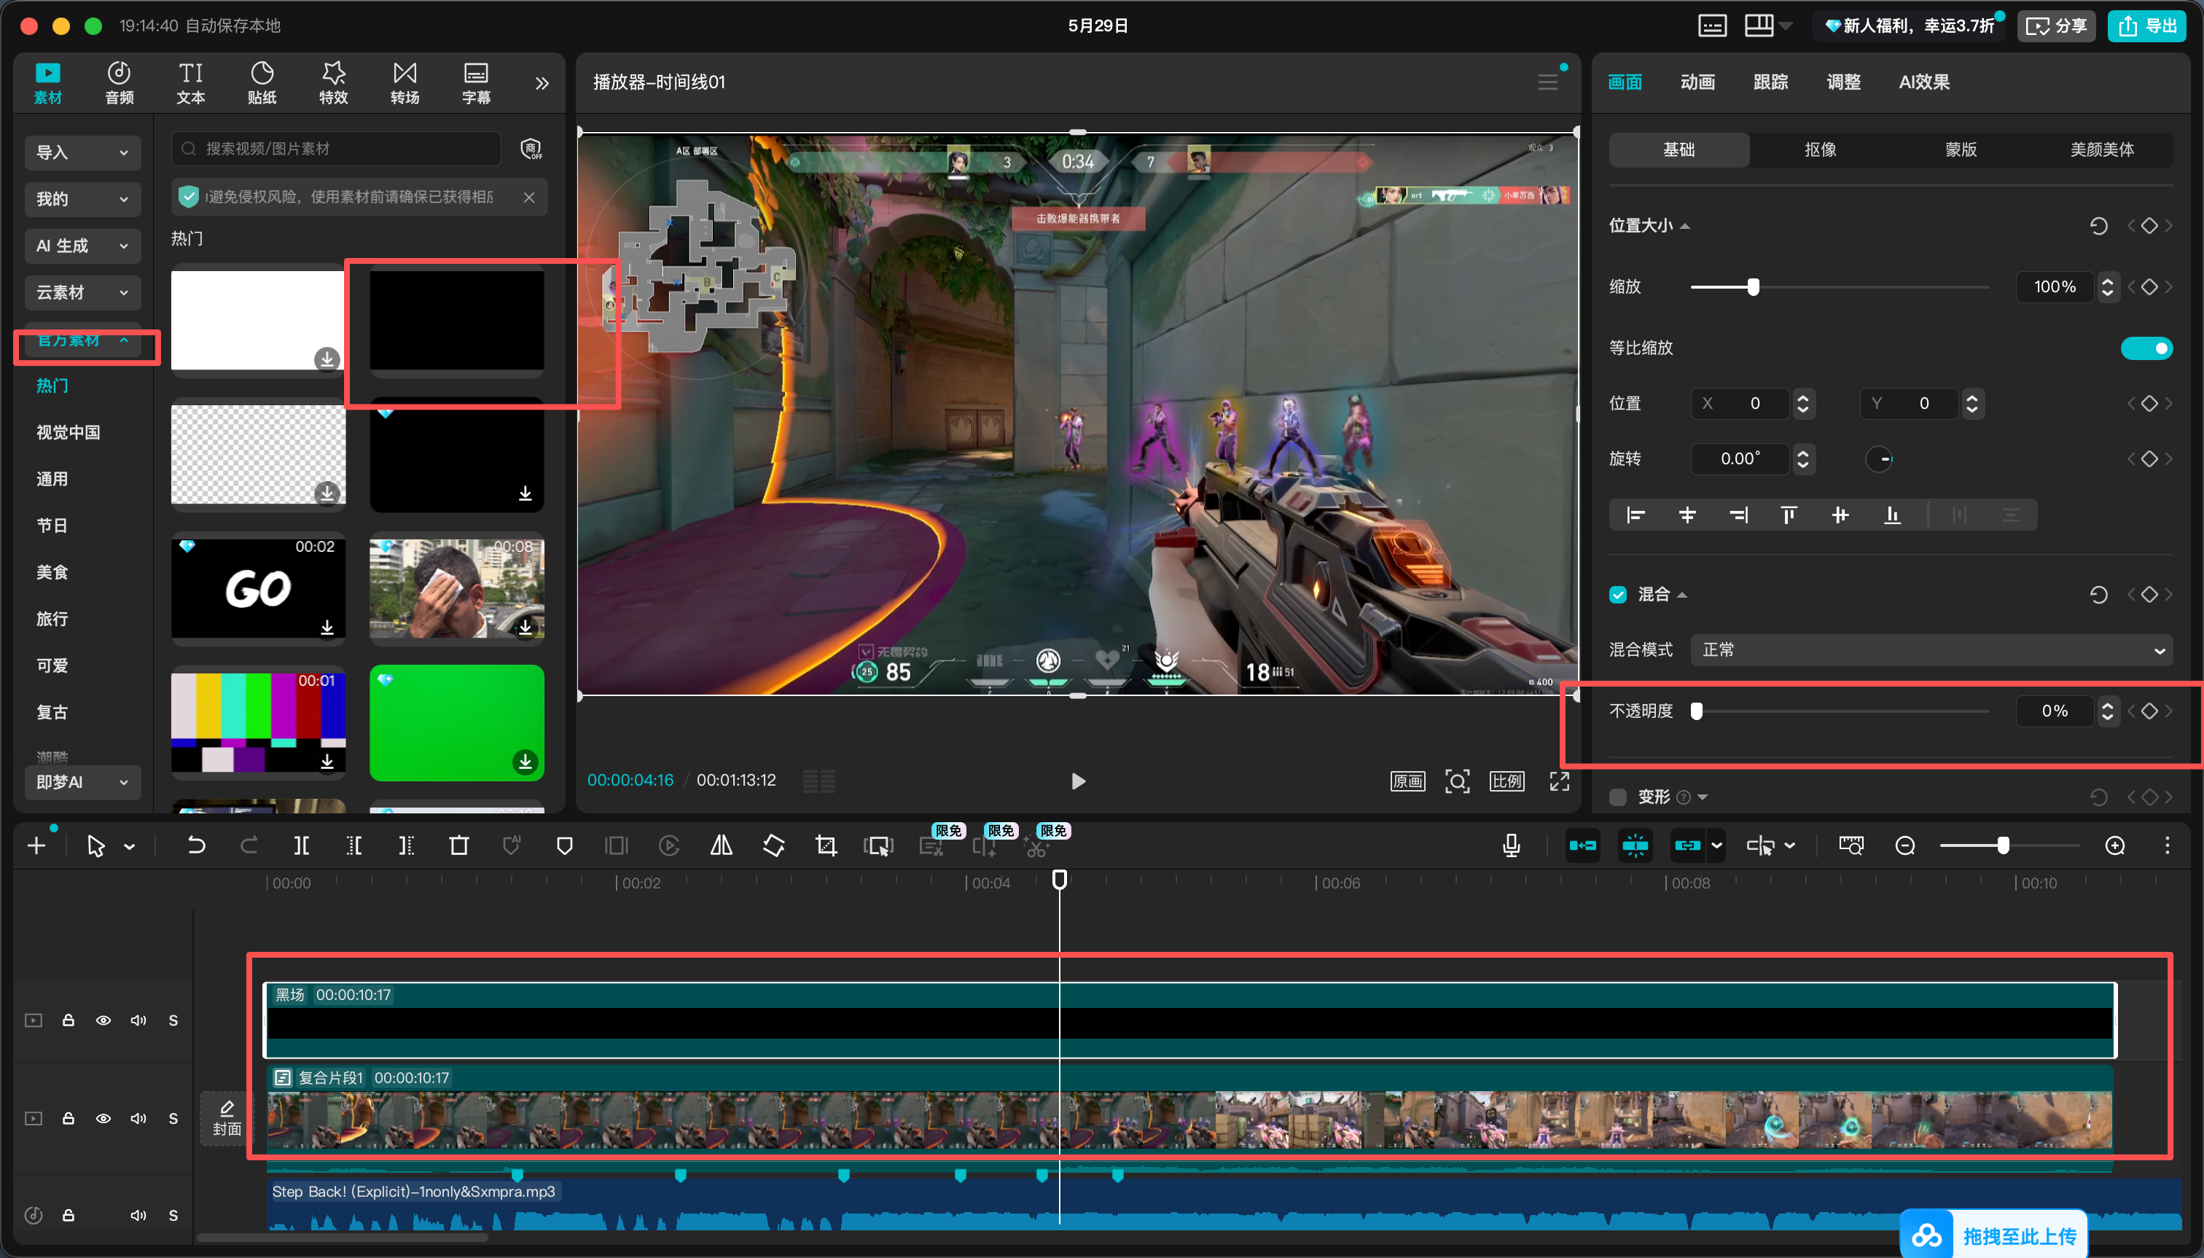Select the green screen material thumbnail
This screenshot has height=1258, width=2204.
click(457, 722)
